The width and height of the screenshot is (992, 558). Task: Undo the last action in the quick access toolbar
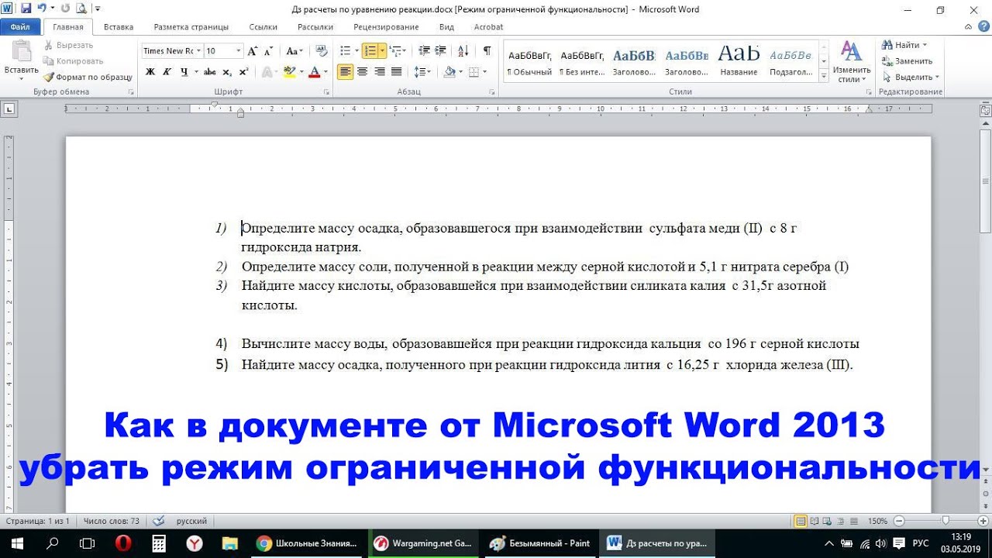[40, 9]
